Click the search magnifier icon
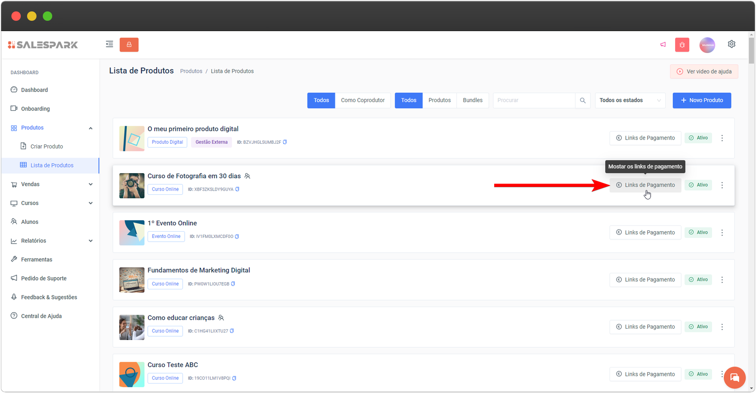The height and width of the screenshot is (393, 756). click(x=583, y=100)
